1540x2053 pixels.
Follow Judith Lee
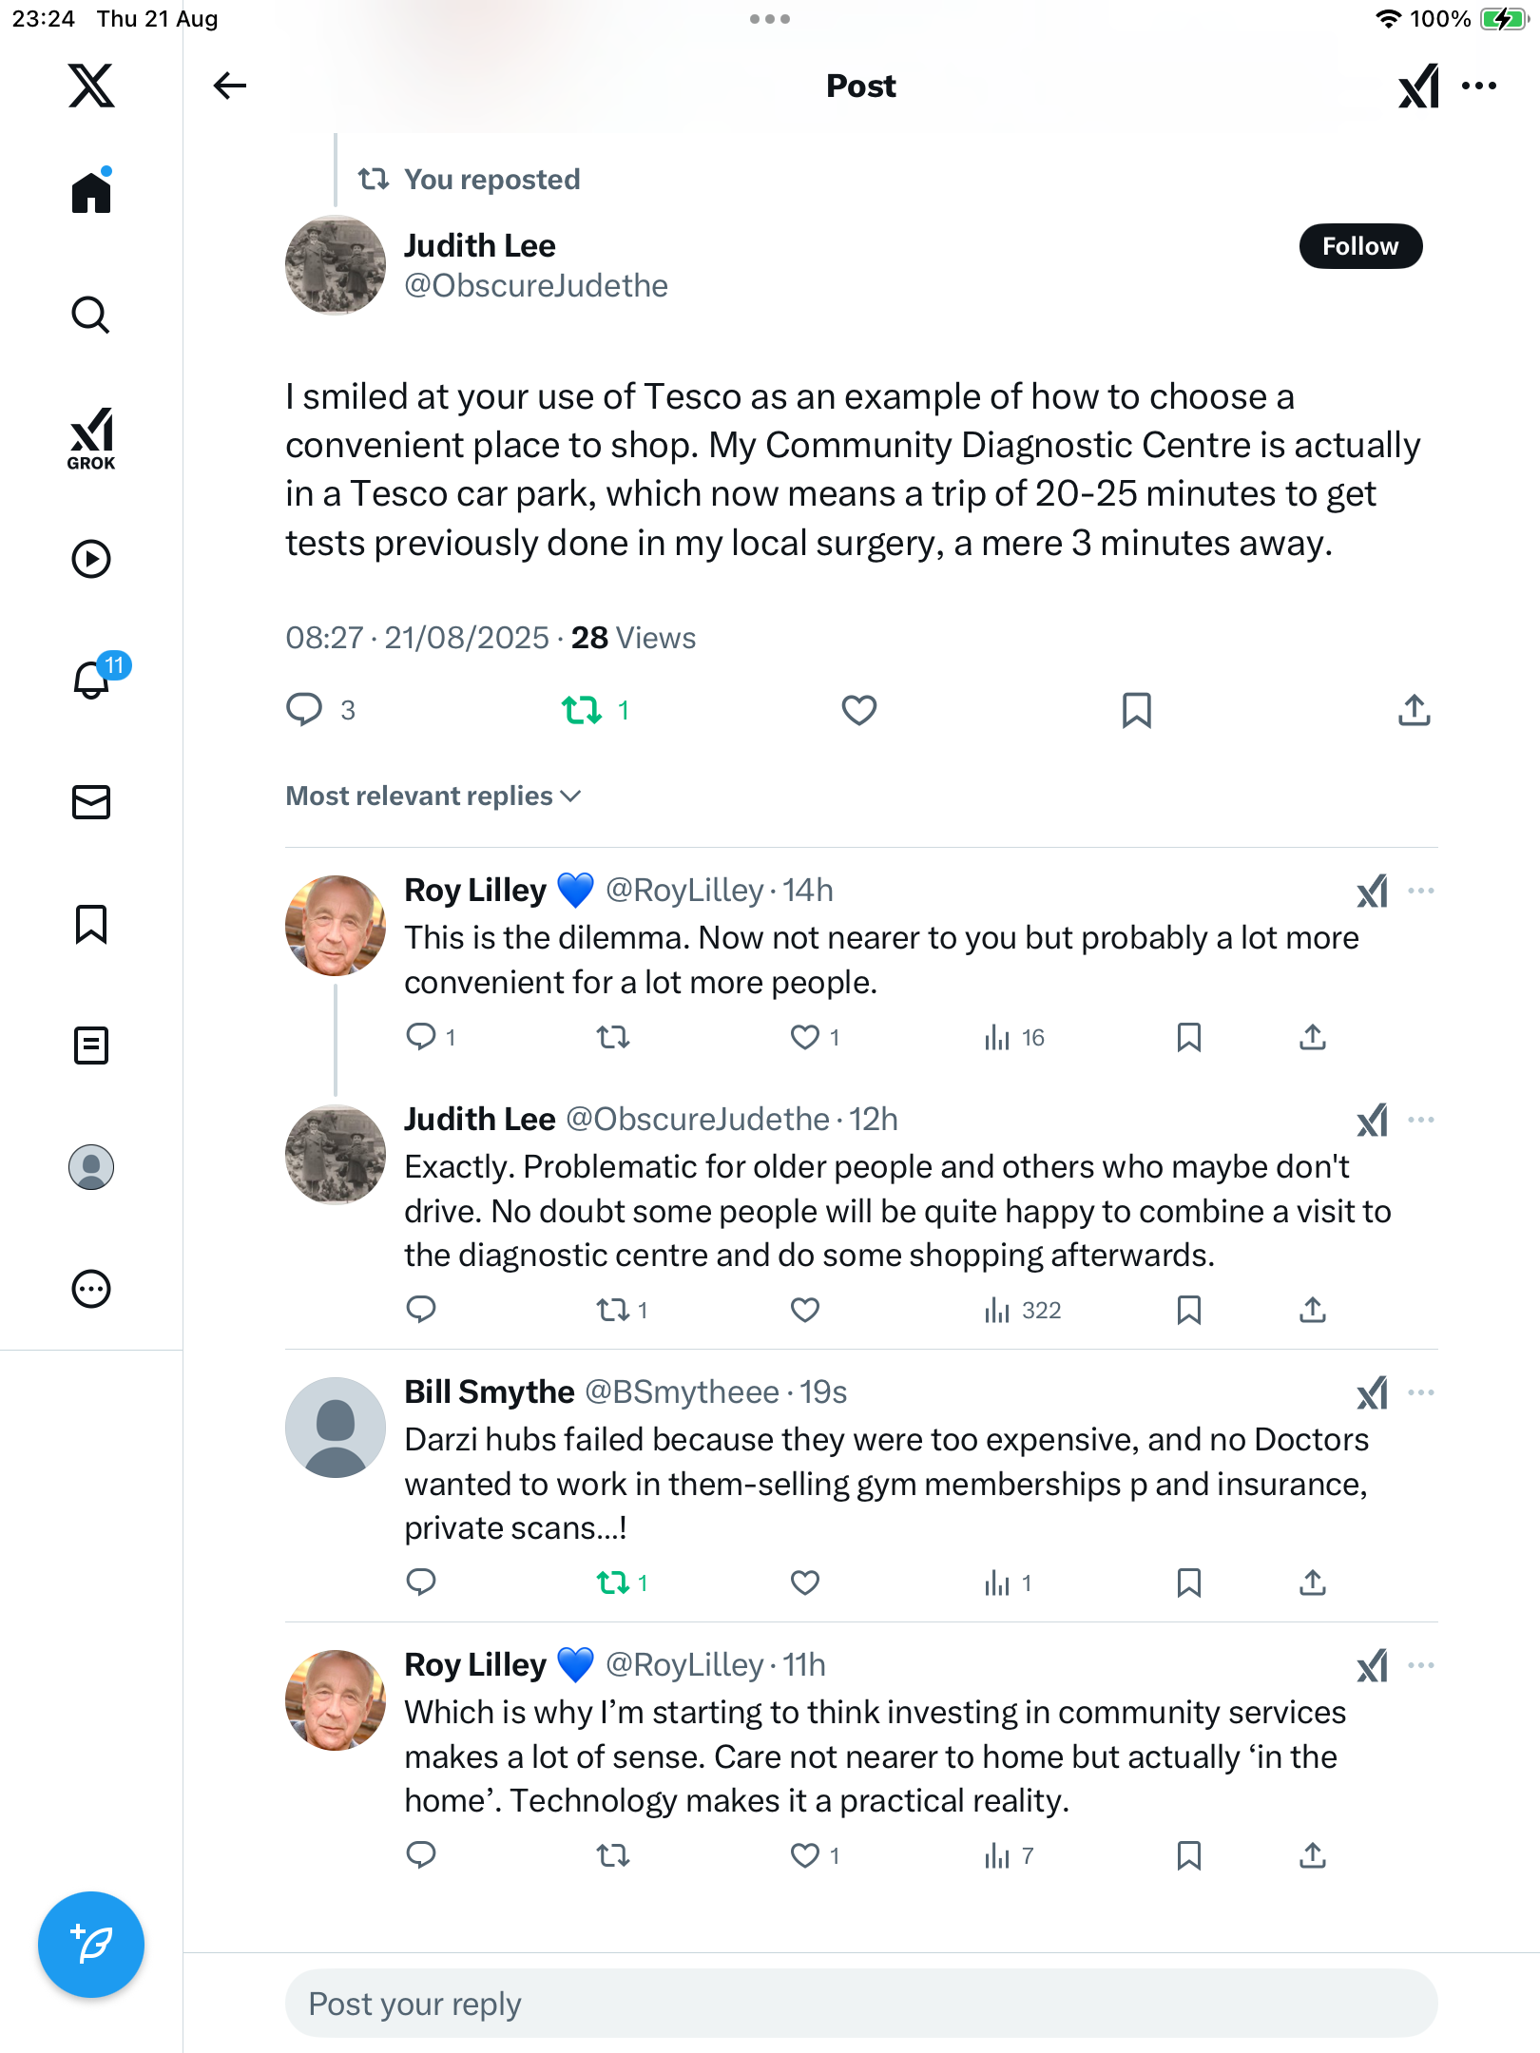click(1360, 246)
